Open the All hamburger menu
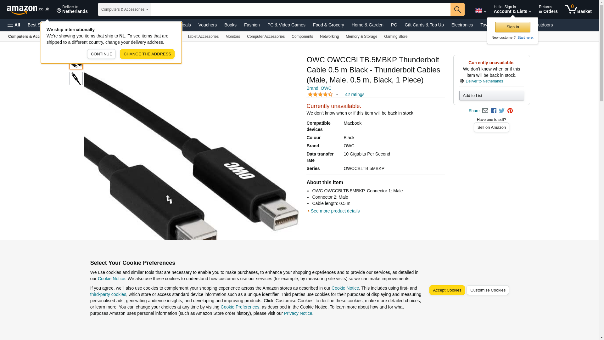The width and height of the screenshot is (604, 340). (x=14, y=25)
